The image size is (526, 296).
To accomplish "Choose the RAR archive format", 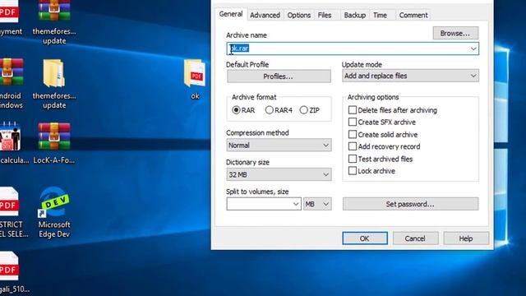I will (243, 110).
